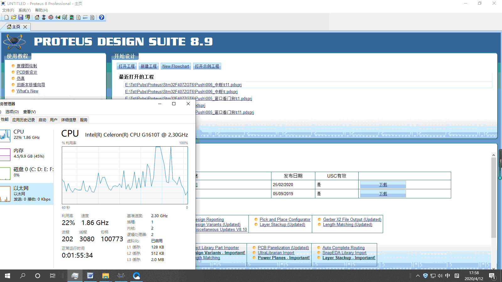The width and height of the screenshot is (502, 282).
Task: Open recent project 006_中断\t11.pdsprj
Action: (183, 85)
